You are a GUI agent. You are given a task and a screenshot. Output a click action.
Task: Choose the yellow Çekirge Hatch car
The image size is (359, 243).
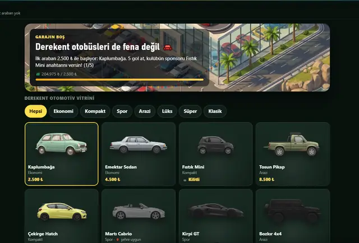pos(62,211)
